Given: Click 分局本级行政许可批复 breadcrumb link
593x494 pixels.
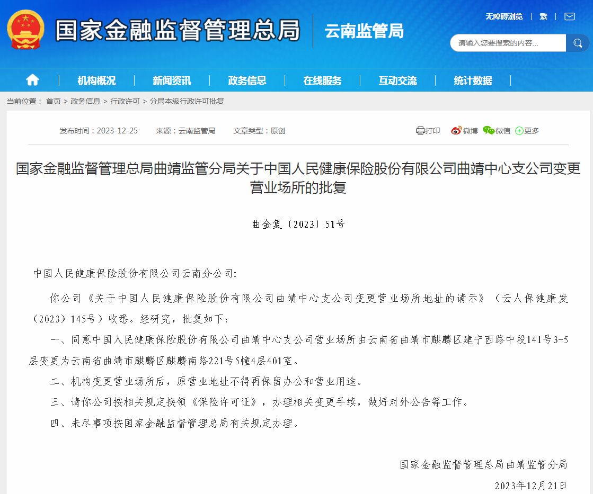Looking at the screenshot, I should point(187,101).
